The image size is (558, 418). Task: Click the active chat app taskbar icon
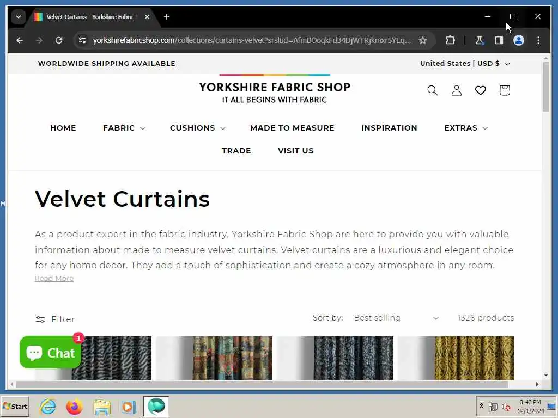coord(156,406)
